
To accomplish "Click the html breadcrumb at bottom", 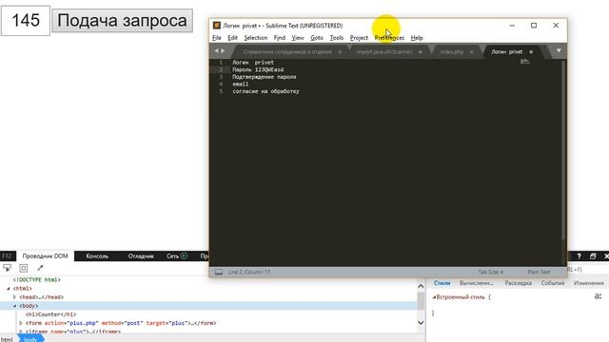I will tap(7, 339).
